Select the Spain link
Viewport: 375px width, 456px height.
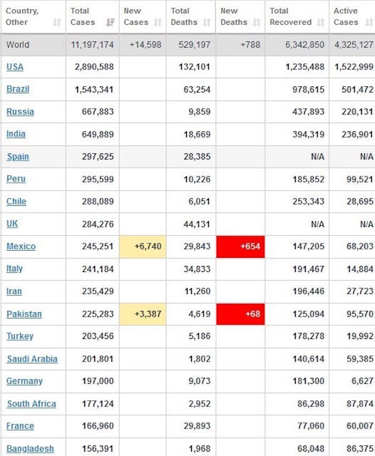[17, 156]
